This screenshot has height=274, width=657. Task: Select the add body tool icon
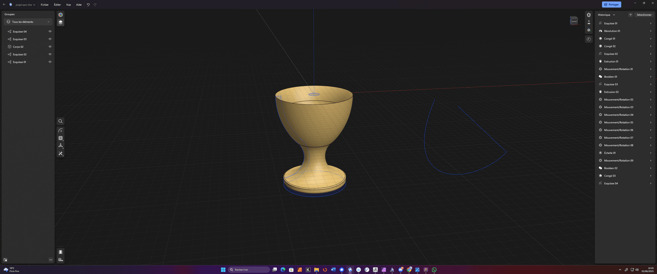coord(61,138)
